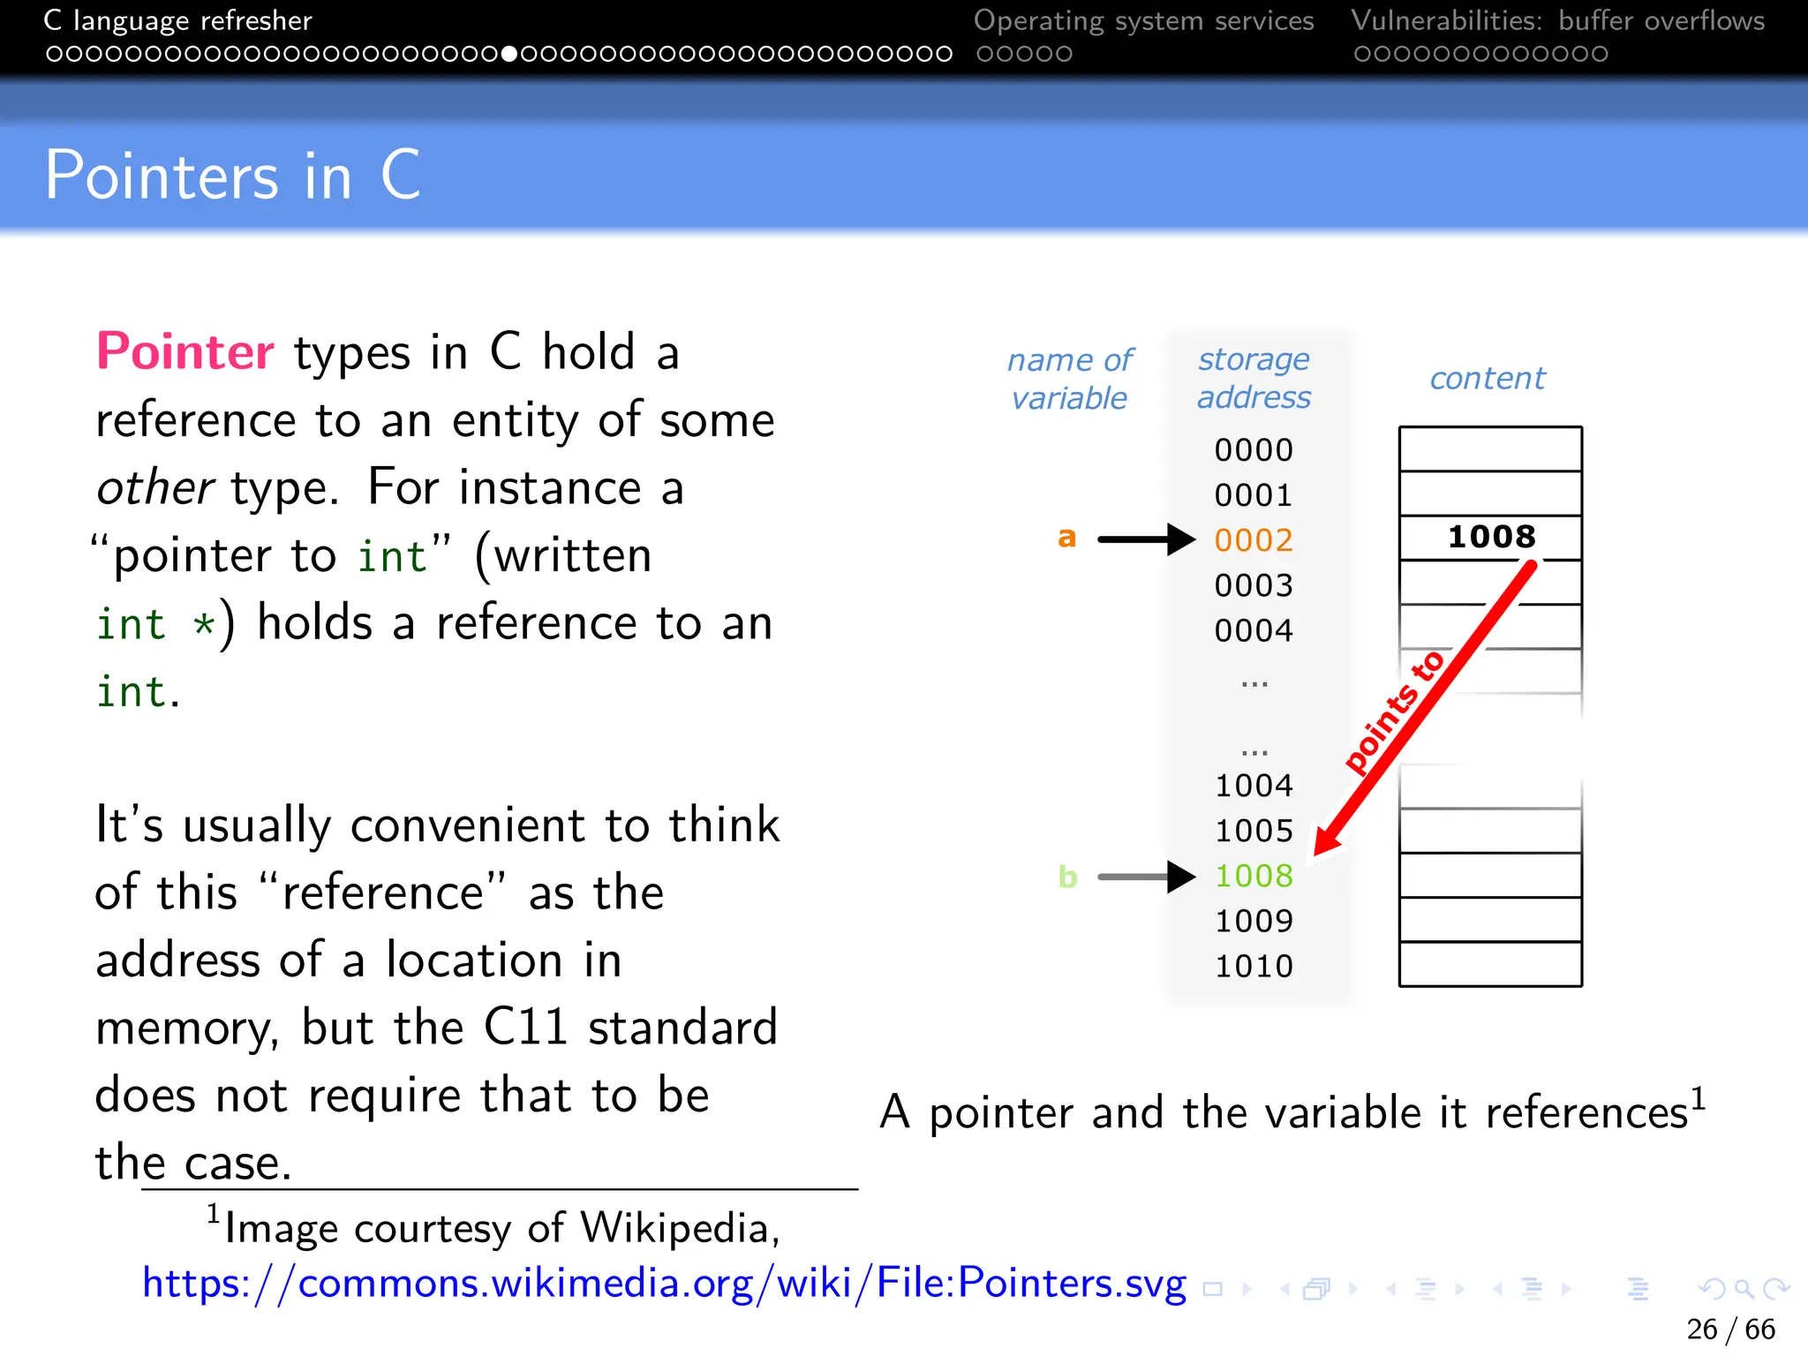This screenshot has height=1356, width=1808.
Task: Click the address '1009'
Action: coord(1254,921)
